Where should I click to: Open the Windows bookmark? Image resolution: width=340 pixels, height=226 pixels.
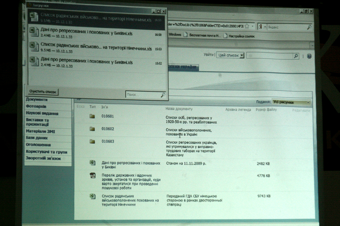click(175, 35)
